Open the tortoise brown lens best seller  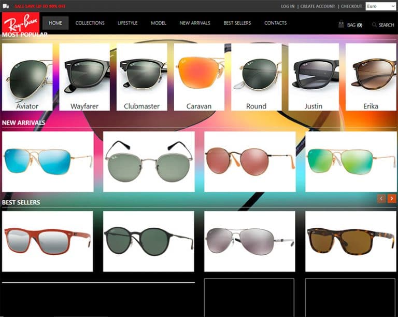coord(350,241)
